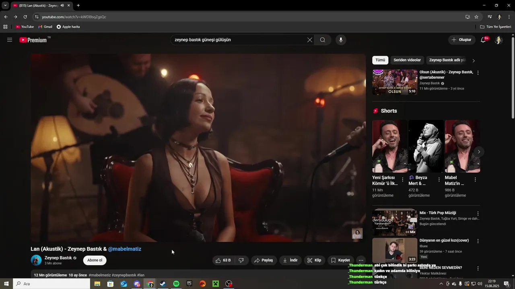
Task: Open options for Dünyanın en güzel kızı cover
Action: [478, 241]
